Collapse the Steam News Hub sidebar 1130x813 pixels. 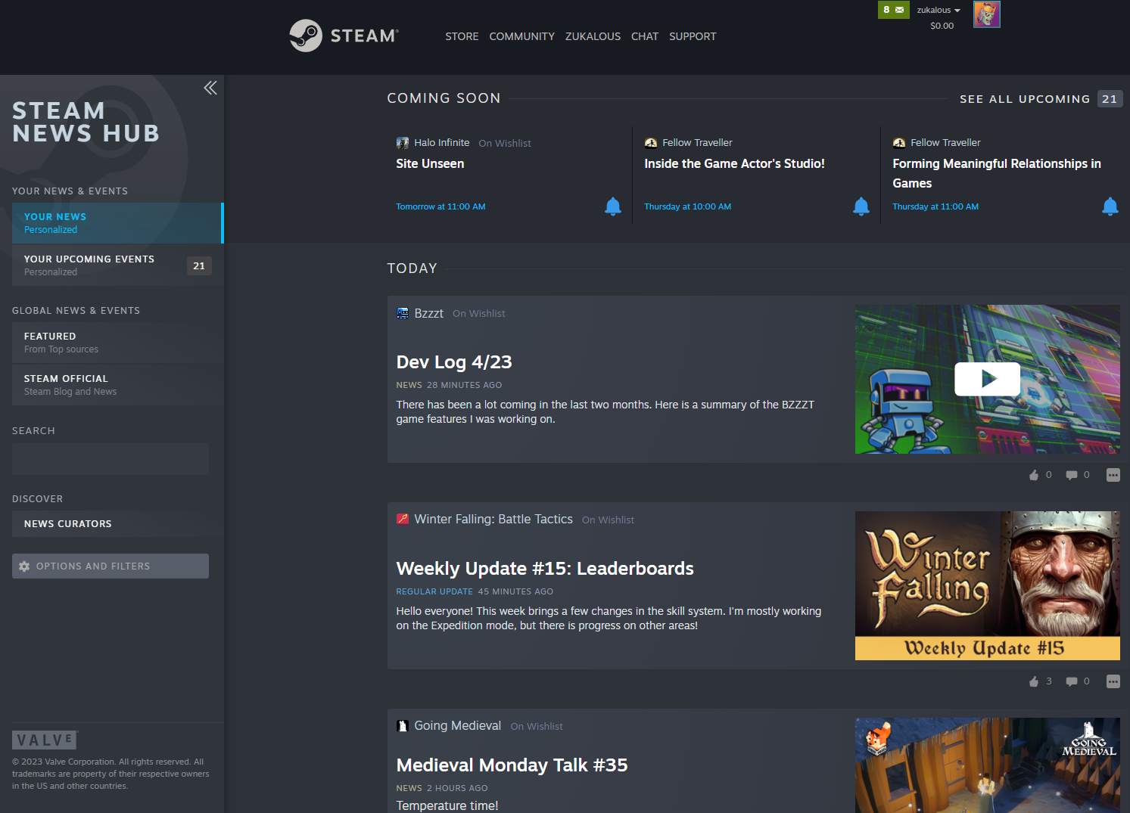click(210, 88)
